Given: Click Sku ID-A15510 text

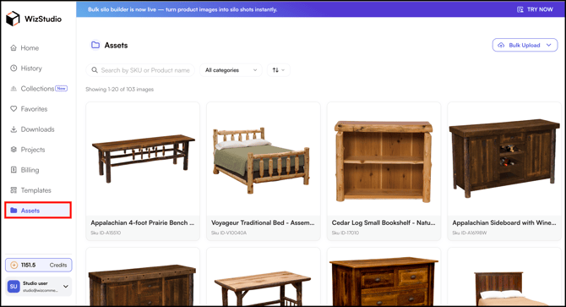Looking at the screenshot, I should (x=106, y=233).
